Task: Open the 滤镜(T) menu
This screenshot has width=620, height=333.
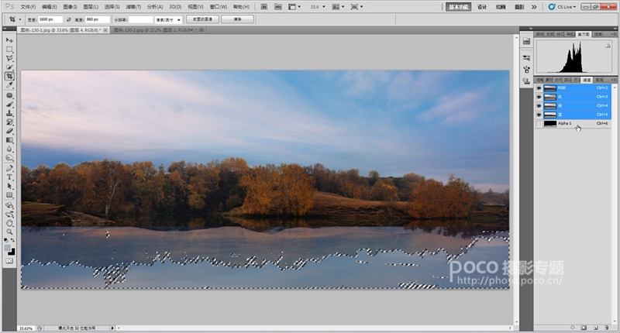Action: tap(133, 7)
